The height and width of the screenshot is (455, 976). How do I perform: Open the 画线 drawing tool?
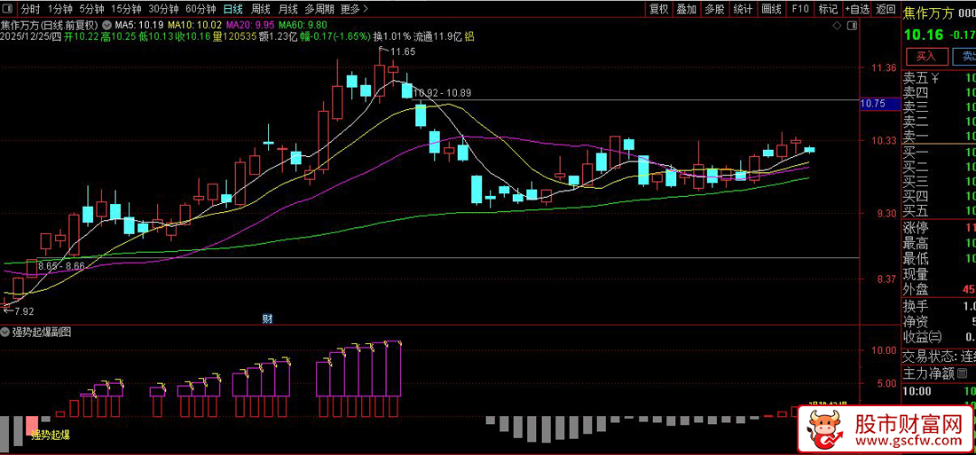[771, 9]
